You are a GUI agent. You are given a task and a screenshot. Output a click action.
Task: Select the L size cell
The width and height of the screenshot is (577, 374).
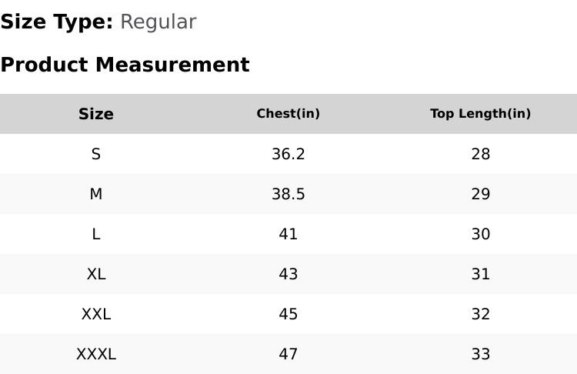[96, 234]
